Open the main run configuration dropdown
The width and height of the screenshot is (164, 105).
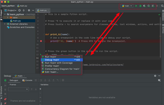point(127,6)
